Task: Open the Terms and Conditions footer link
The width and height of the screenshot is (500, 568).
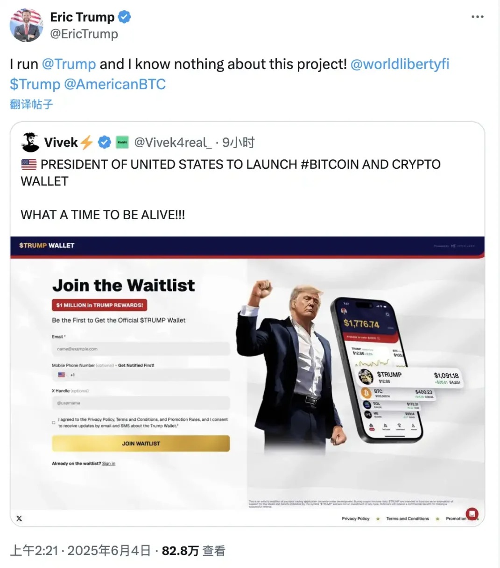Action: click(x=408, y=518)
